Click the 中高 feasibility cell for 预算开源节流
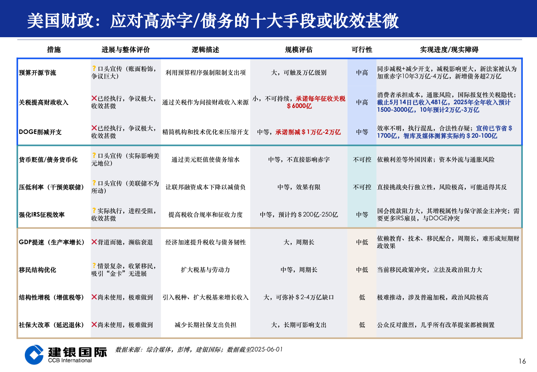 click(361, 73)
